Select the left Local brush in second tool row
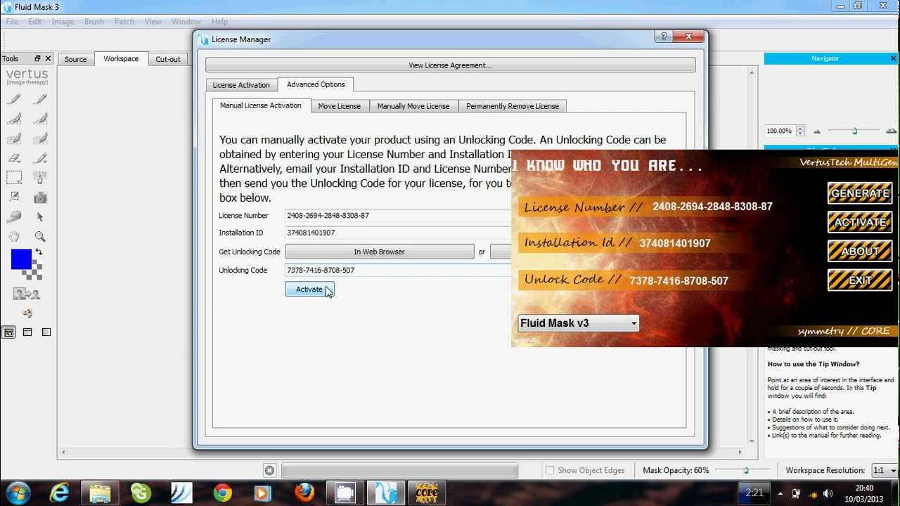 pos(14,119)
